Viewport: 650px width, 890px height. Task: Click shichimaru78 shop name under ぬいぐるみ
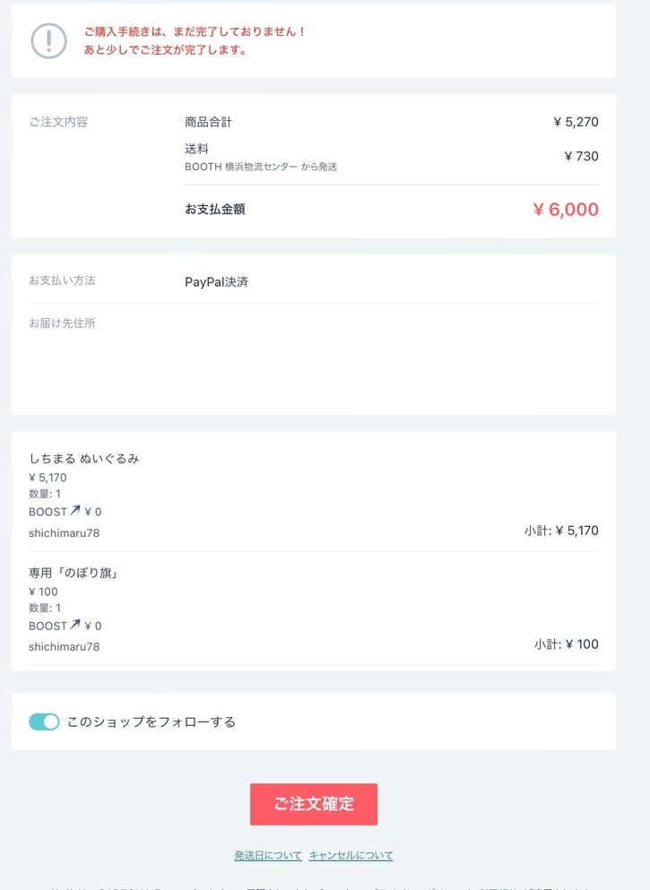[64, 532]
